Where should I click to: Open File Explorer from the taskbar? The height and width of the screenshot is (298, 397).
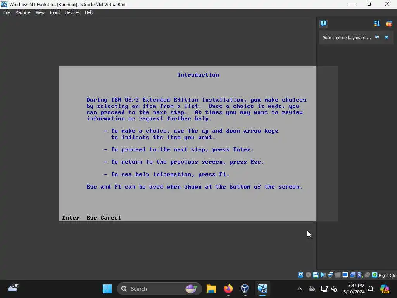click(211, 289)
